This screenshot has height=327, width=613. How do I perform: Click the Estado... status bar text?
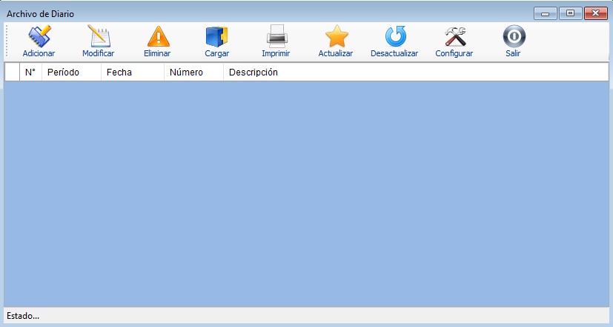tap(23, 316)
